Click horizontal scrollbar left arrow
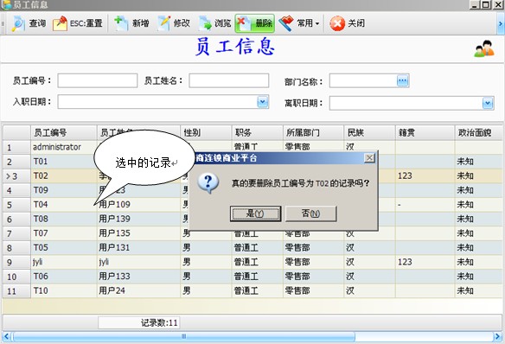 coord(6,336)
